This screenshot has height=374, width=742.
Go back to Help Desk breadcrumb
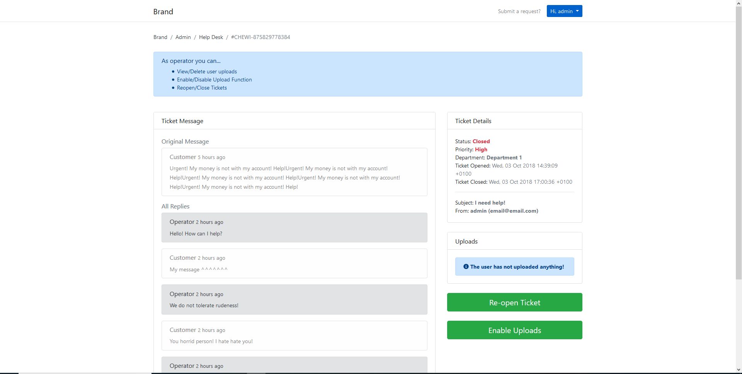pos(211,37)
